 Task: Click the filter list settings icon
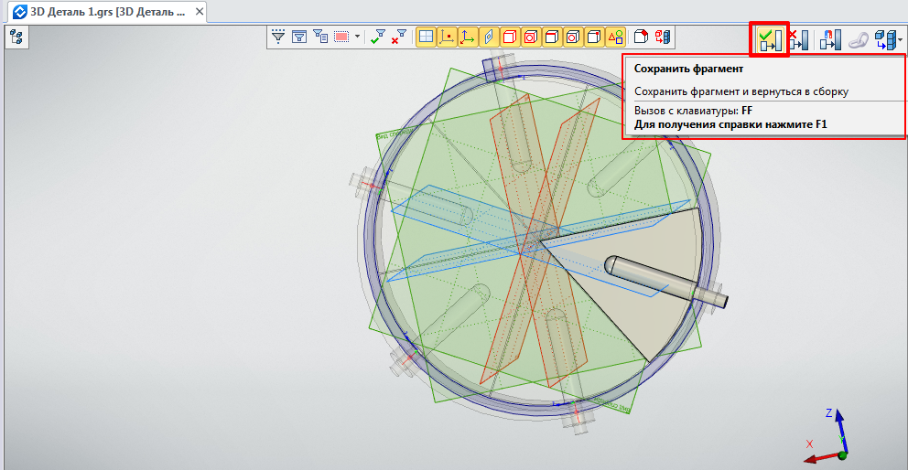320,37
